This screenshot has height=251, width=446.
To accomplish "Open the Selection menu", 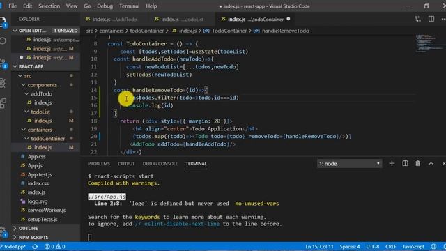I will click(49, 6).
